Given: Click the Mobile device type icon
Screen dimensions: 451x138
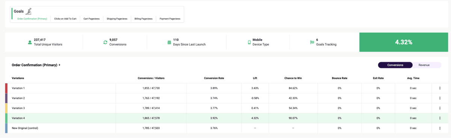Looking at the screenshot, I should click(x=249, y=42).
